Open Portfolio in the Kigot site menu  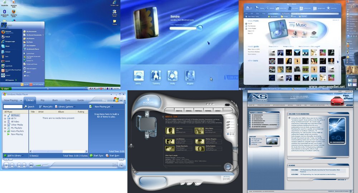[x=198, y=111]
